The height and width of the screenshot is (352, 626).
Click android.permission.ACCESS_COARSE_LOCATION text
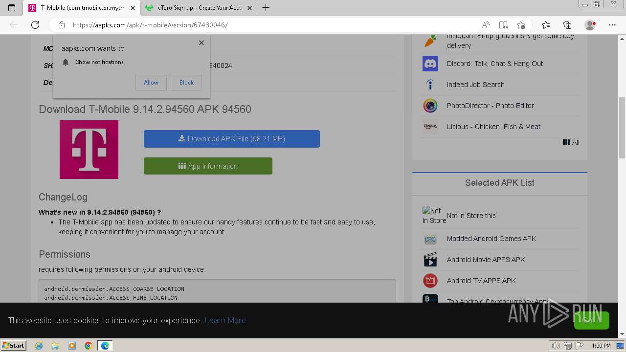114,289
